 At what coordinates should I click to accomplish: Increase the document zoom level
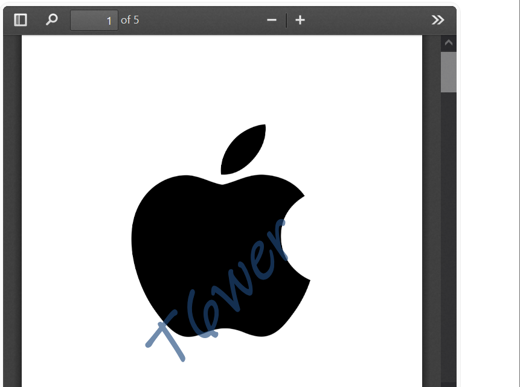(300, 19)
